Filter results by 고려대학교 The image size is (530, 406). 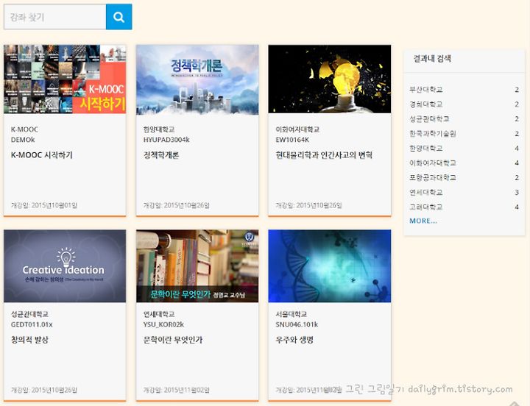(426, 207)
